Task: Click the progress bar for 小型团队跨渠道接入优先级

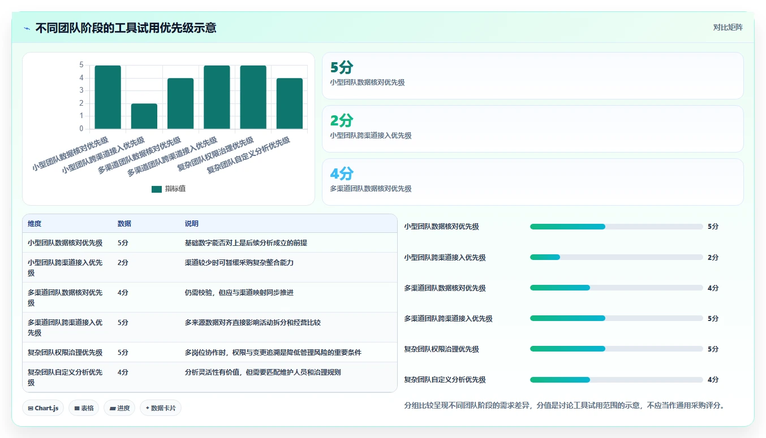Action: click(616, 257)
